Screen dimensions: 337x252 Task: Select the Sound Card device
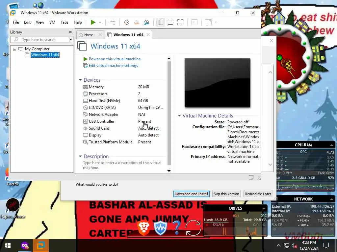click(x=123, y=128)
